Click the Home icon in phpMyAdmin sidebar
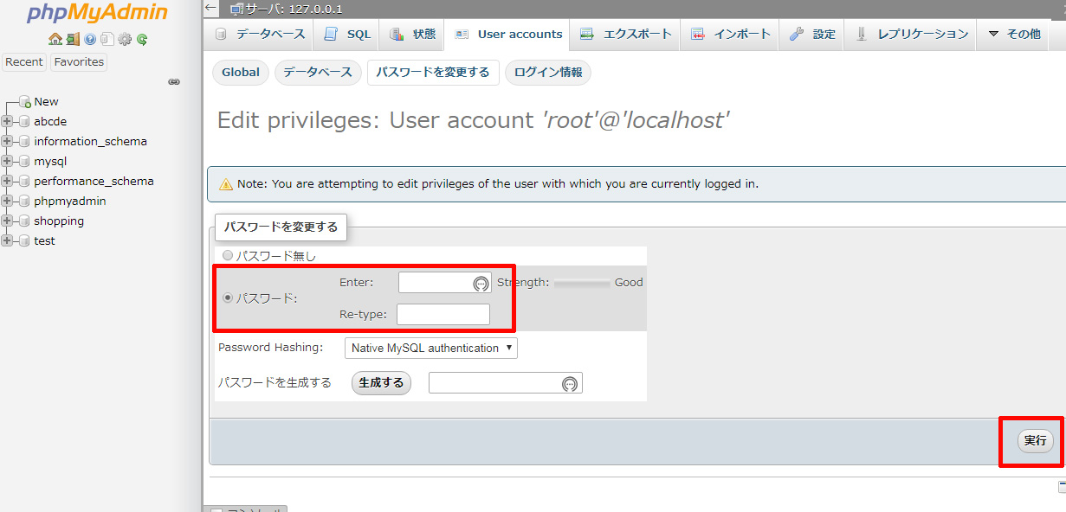The width and height of the screenshot is (1066, 512). (55, 39)
